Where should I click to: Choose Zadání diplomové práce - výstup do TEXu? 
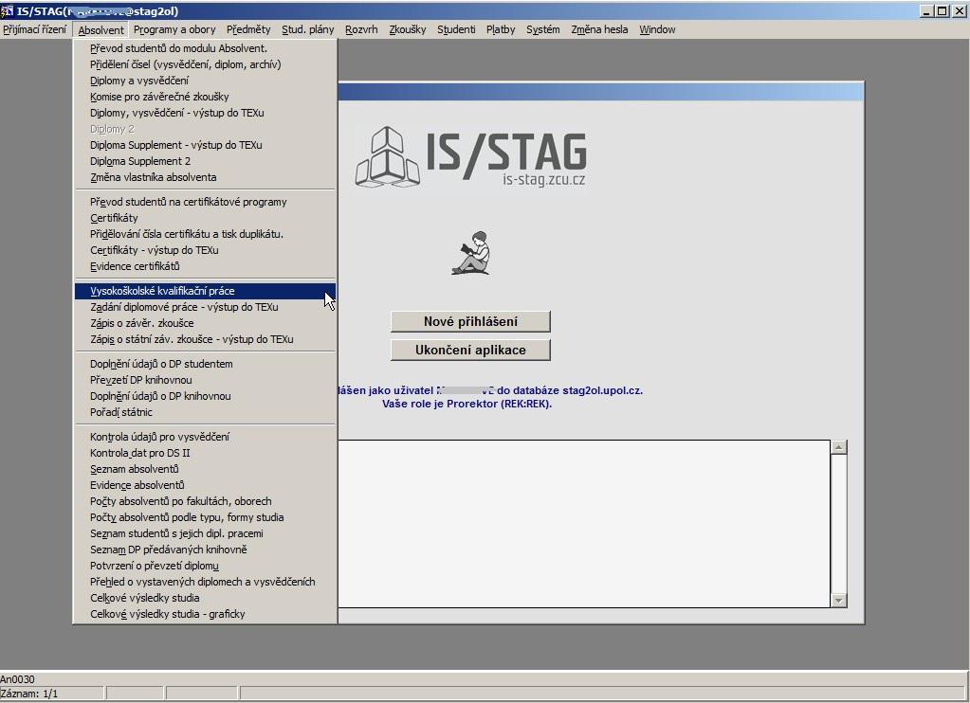205,307
